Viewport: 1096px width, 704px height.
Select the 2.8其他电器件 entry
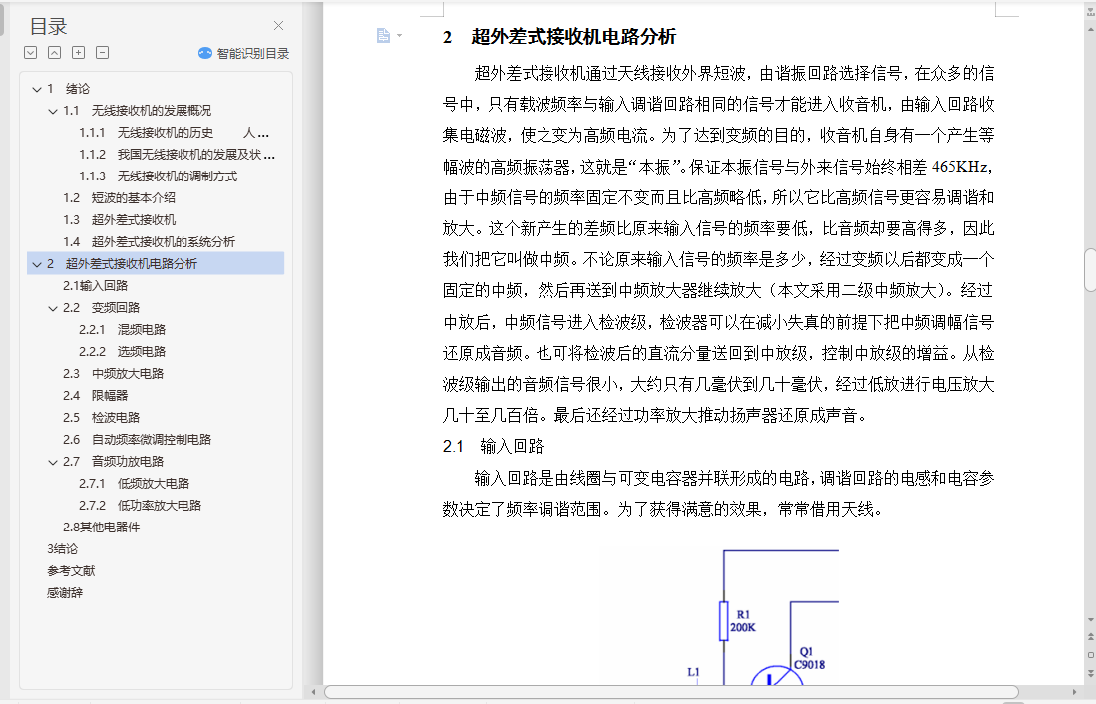click(102, 528)
